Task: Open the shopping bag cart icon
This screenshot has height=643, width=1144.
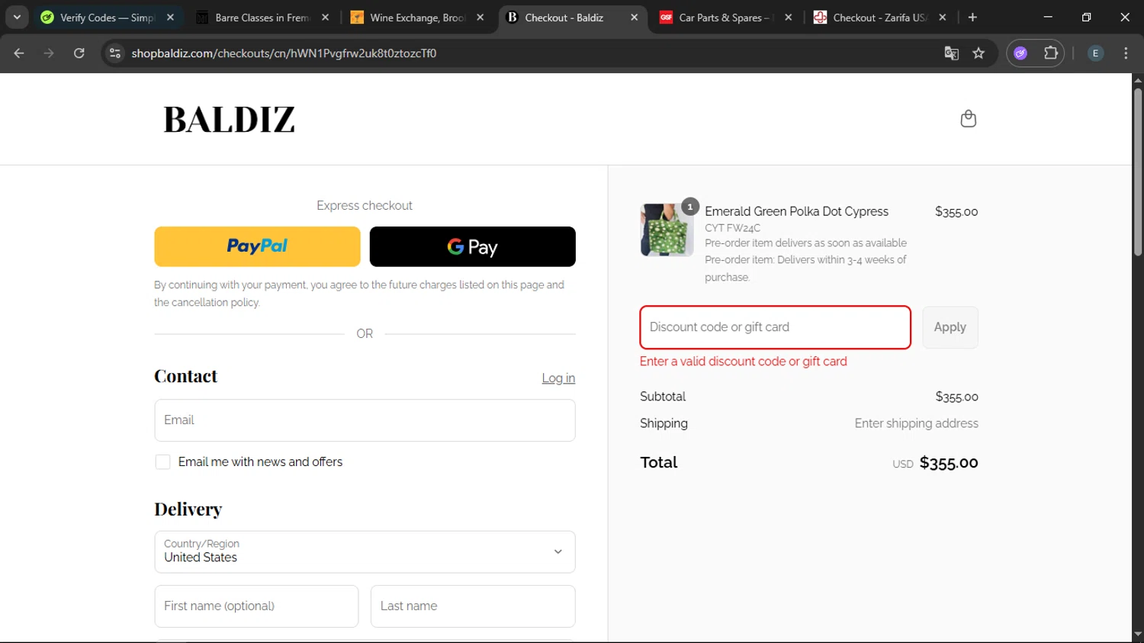Action: 968,119
